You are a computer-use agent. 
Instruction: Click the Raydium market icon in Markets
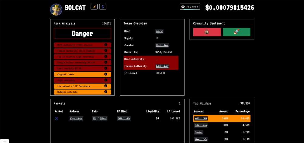click(56, 118)
